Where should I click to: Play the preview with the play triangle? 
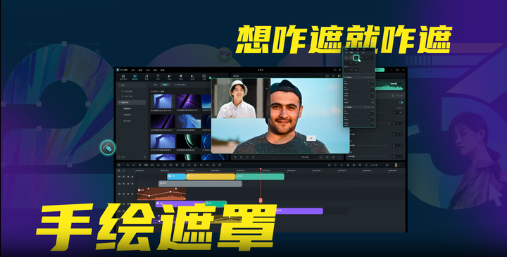coord(247,157)
